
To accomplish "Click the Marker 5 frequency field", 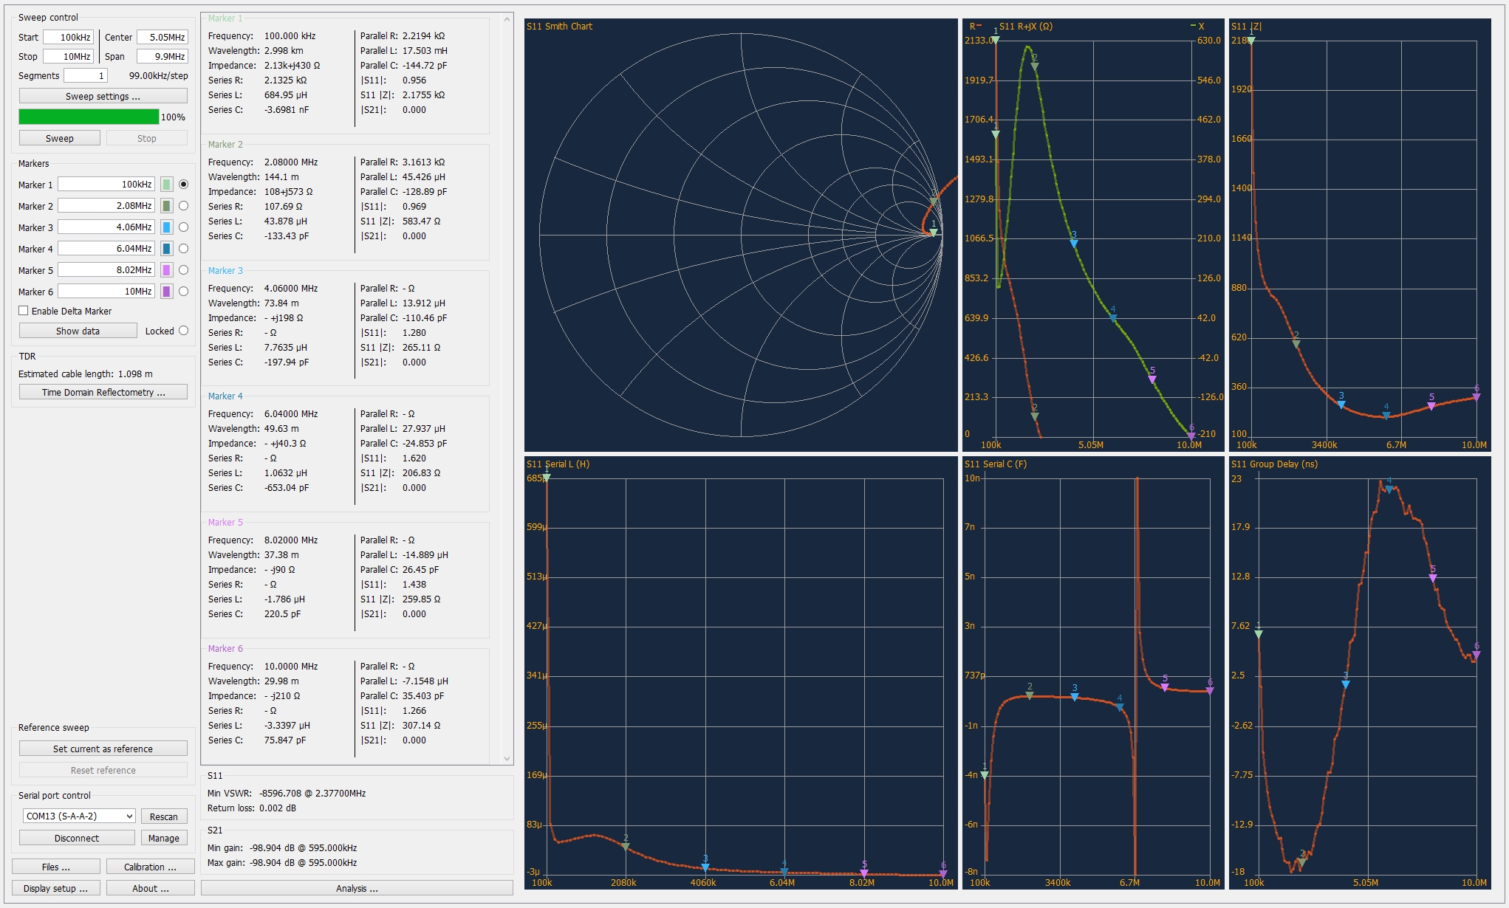I will coord(106,270).
